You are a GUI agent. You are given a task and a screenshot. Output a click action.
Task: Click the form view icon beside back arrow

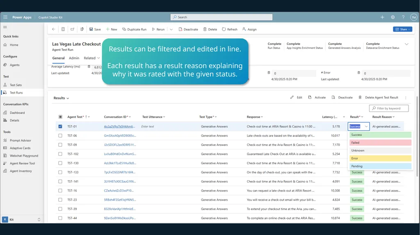click(x=63, y=29)
